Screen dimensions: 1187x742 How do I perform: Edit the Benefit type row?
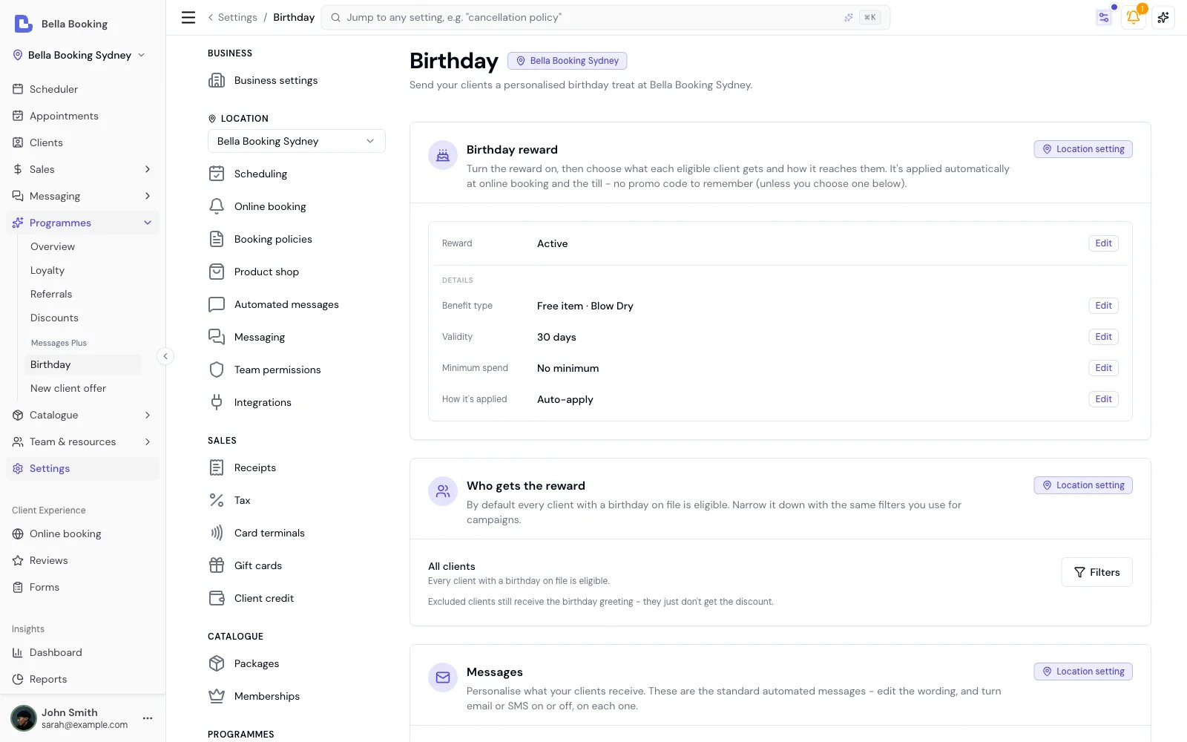click(x=1103, y=306)
